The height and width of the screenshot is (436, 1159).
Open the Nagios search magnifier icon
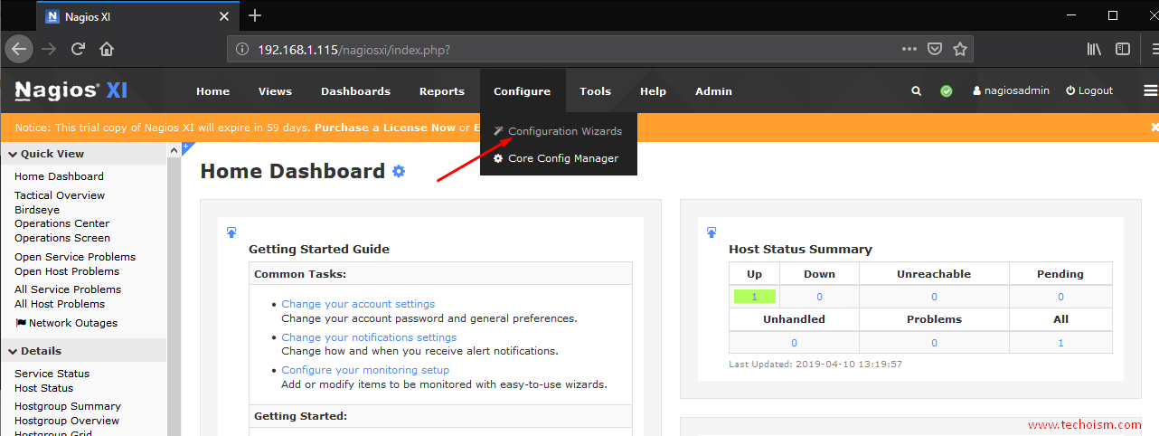tap(917, 90)
